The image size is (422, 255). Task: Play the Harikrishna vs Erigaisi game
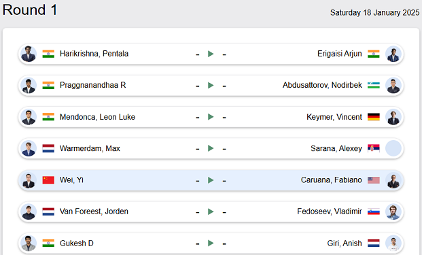[211, 54]
